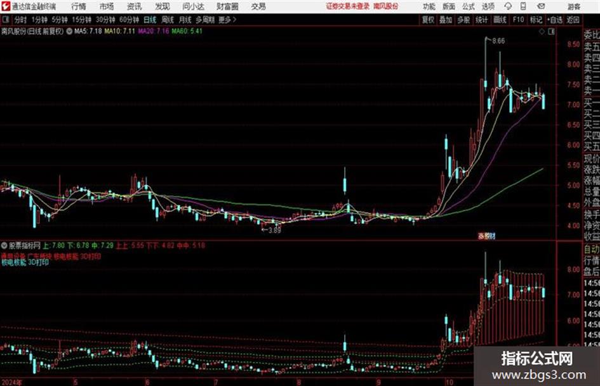Open the F10 company info button
This screenshot has height=386, width=600.
point(519,20)
